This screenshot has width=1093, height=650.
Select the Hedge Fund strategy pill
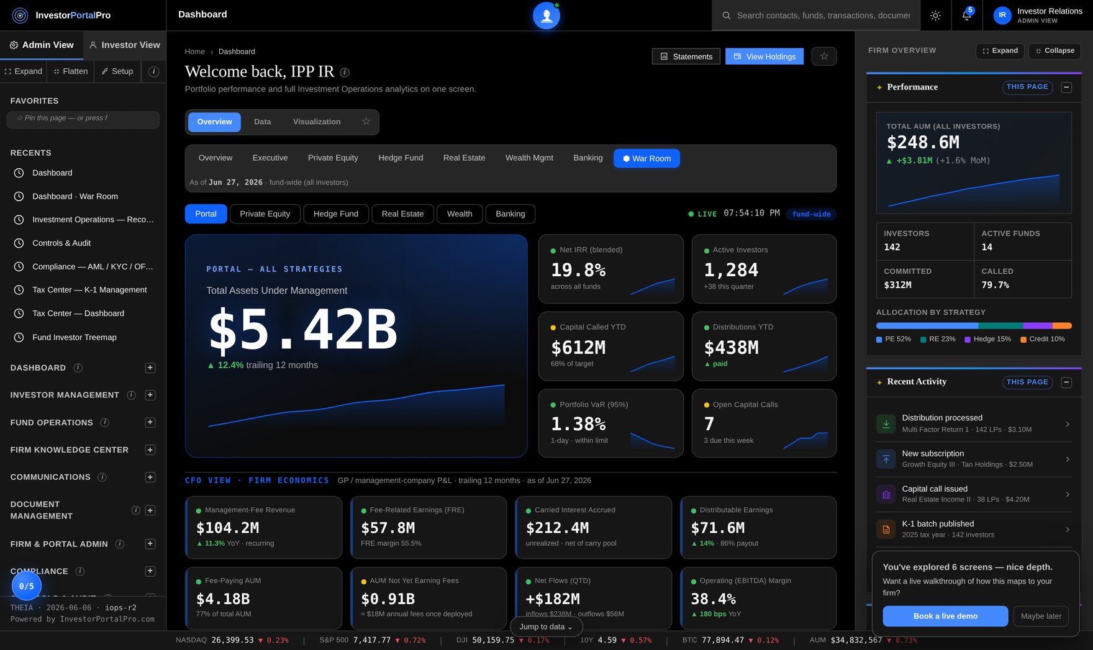click(336, 214)
